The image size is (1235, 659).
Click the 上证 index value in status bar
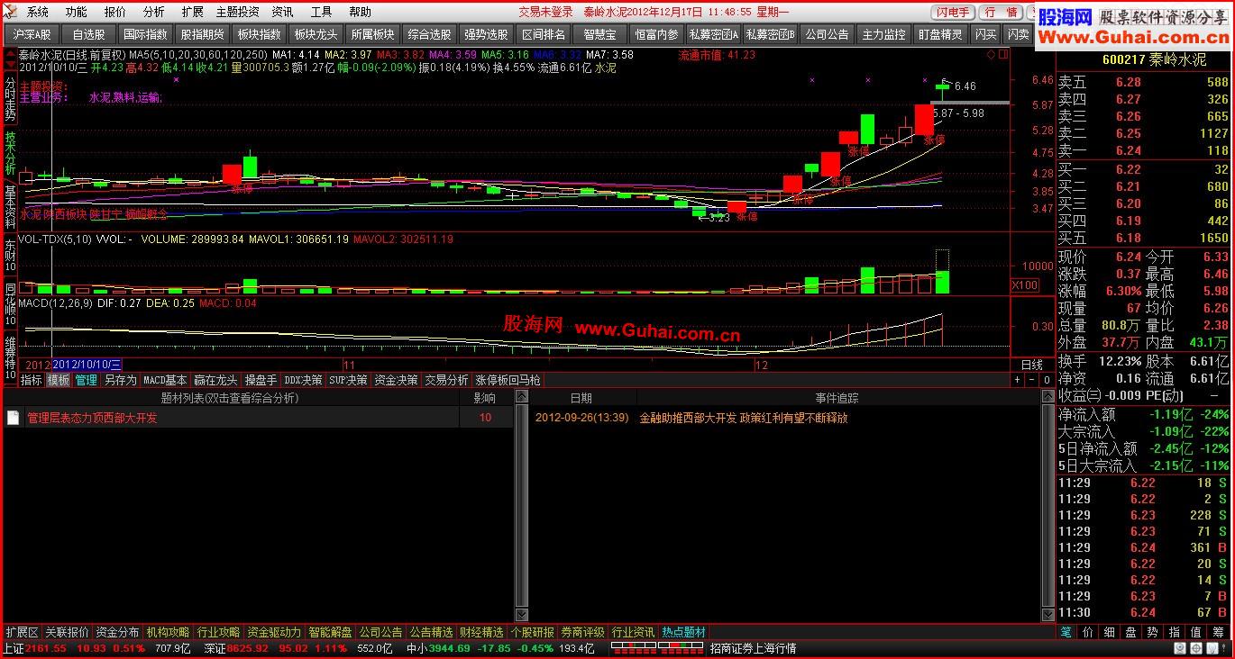(x=46, y=648)
